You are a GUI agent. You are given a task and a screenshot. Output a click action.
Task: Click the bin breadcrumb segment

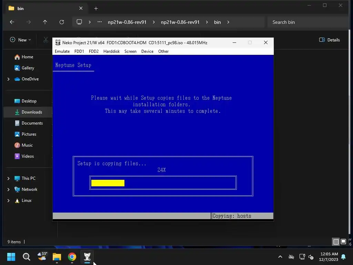(217, 22)
